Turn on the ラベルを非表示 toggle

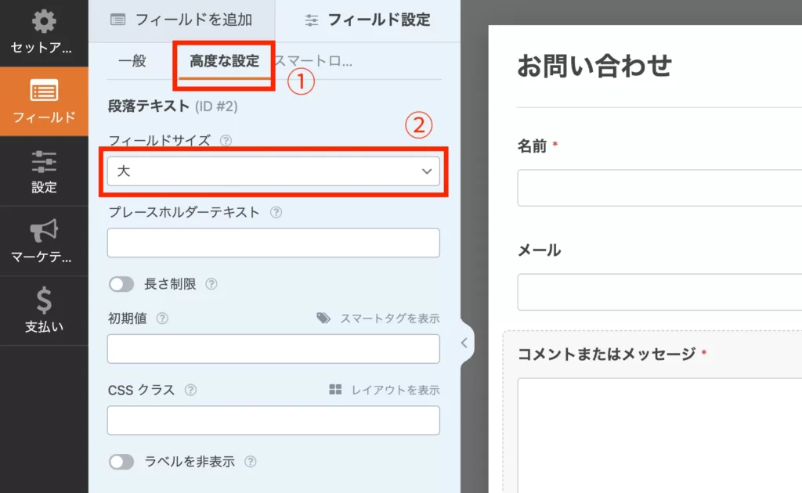[x=121, y=462]
